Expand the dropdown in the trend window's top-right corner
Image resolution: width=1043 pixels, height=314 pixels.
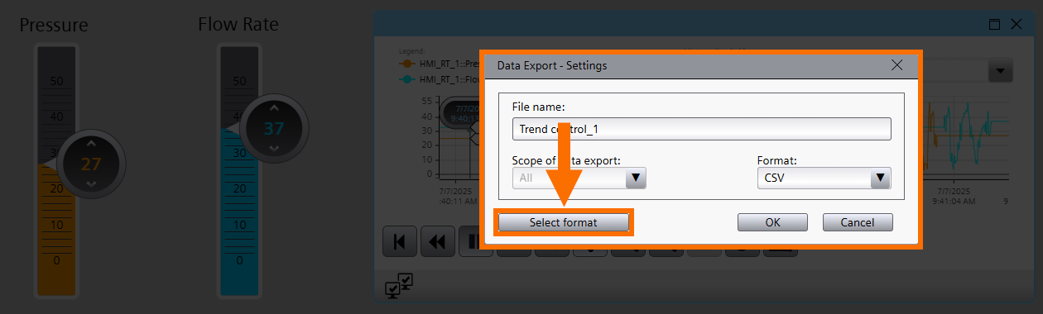click(x=1001, y=71)
